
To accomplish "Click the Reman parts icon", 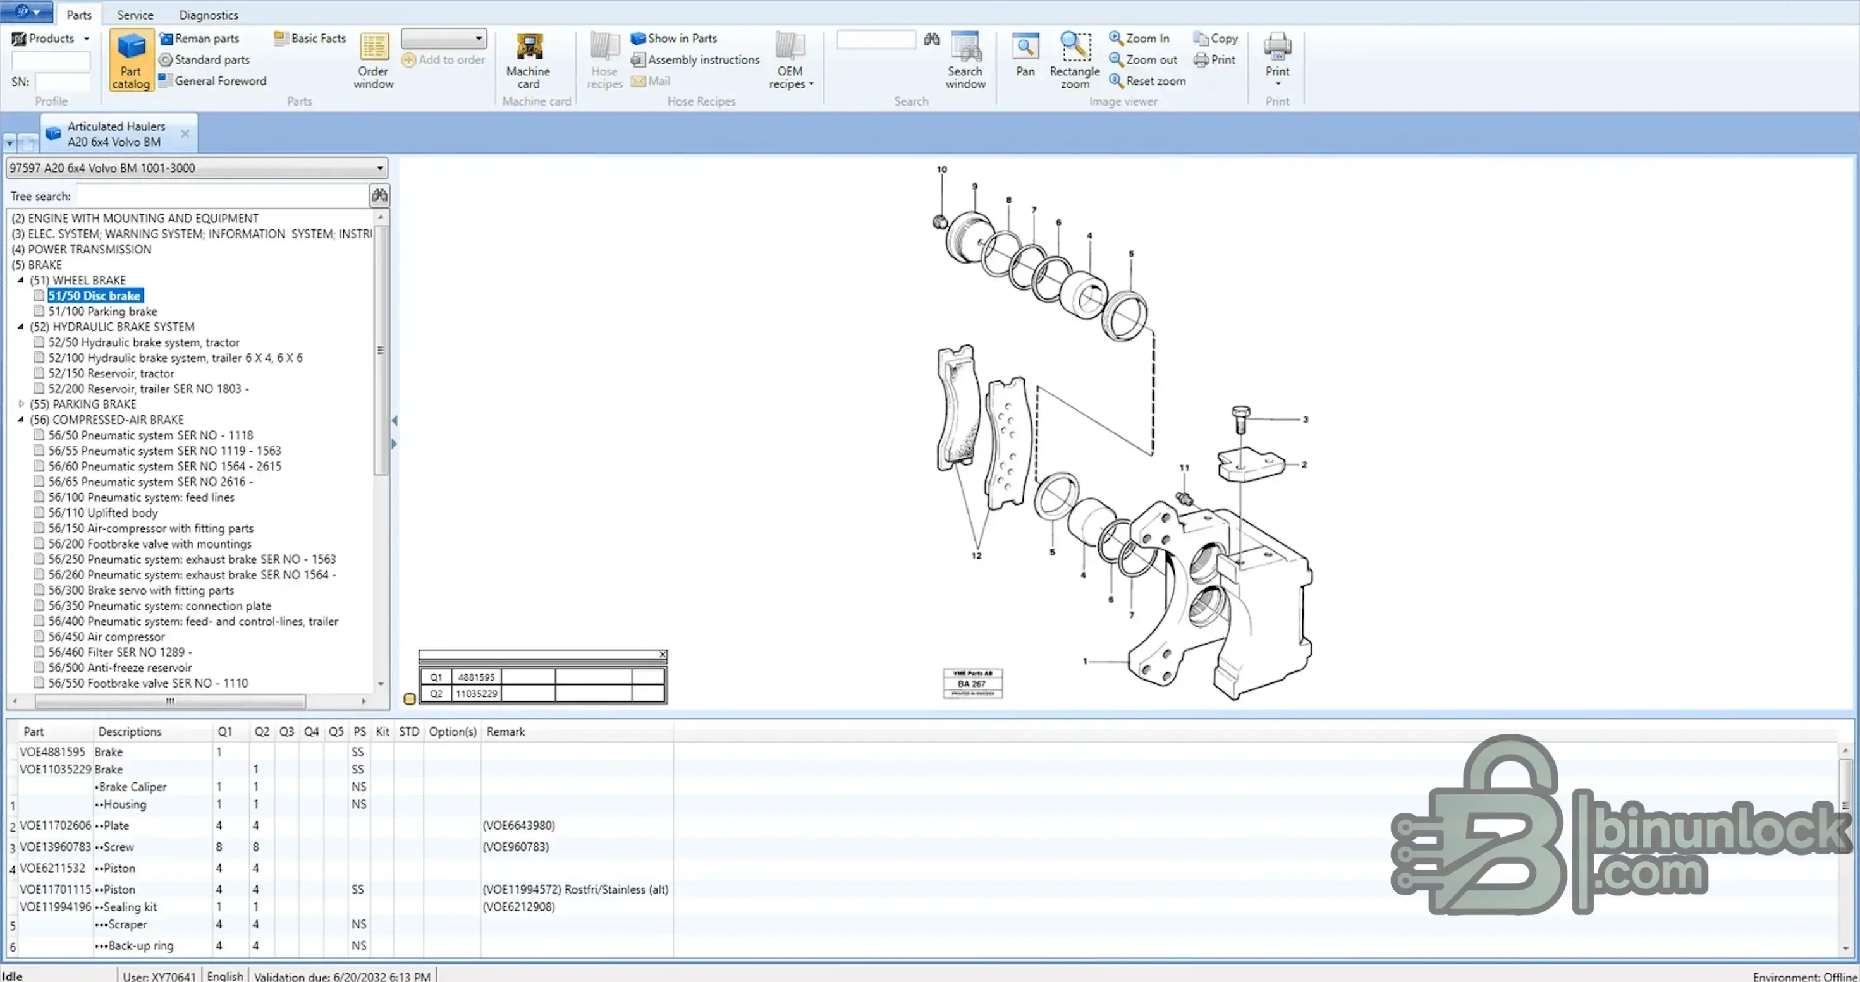I will [x=166, y=39].
